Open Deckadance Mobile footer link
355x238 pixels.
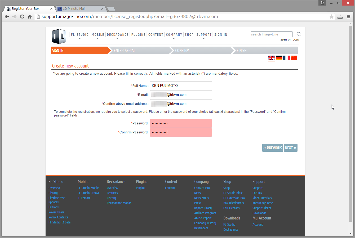click(119, 203)
